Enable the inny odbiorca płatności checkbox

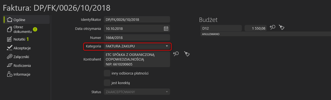point(107,73)
